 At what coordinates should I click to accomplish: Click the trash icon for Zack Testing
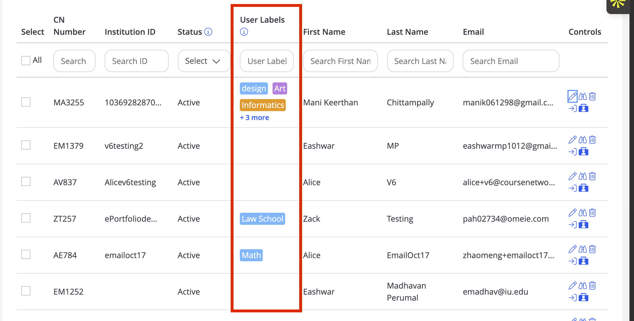592,212
